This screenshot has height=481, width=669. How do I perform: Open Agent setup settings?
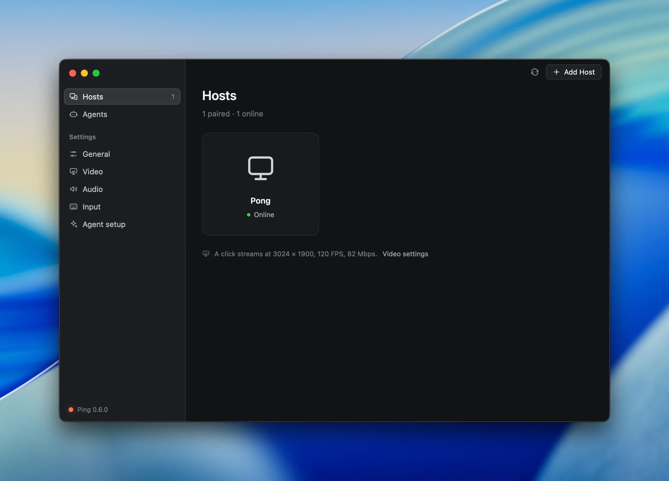click(x=122, y=224)
